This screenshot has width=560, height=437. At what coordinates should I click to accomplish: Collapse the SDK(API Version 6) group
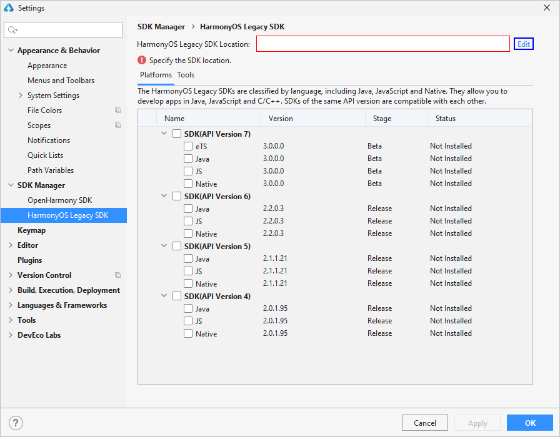164,196
